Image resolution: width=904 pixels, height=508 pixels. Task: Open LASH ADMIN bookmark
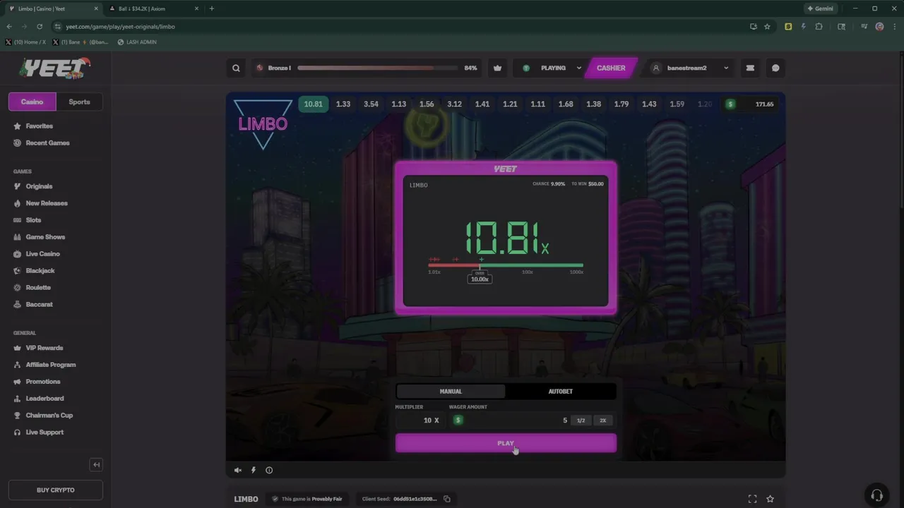point(137,42)
